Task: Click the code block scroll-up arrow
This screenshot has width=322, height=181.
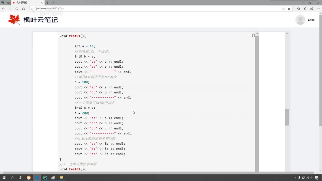Action: point(257,34)
